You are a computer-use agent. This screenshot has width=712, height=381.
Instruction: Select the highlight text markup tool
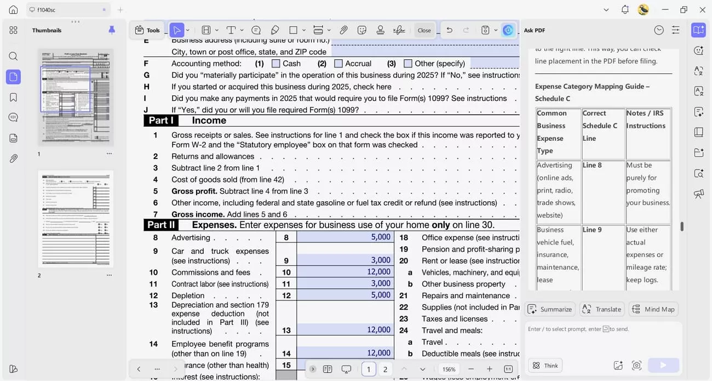(x=206, y=30)
